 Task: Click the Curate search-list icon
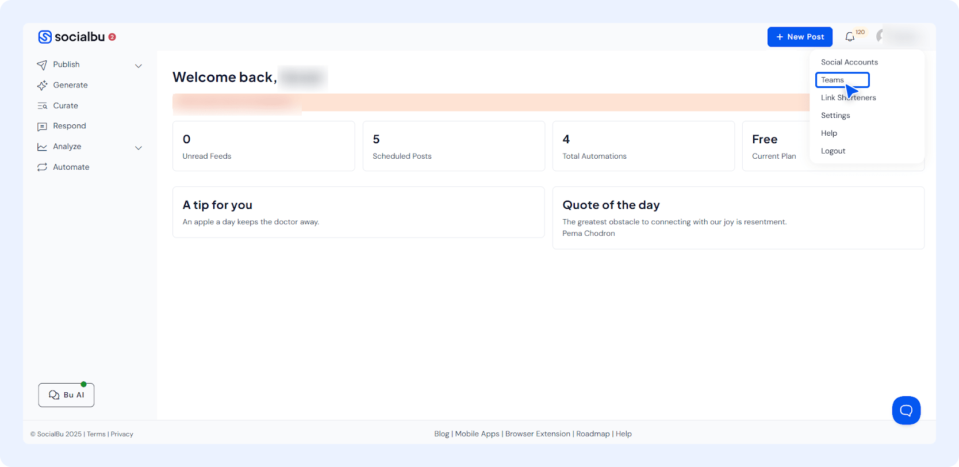[x=42, y=106]
